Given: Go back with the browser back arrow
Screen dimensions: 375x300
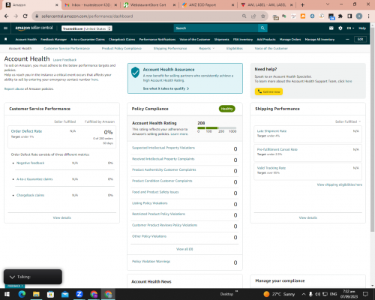Looking at the screenshot, I should pos(7,16).
